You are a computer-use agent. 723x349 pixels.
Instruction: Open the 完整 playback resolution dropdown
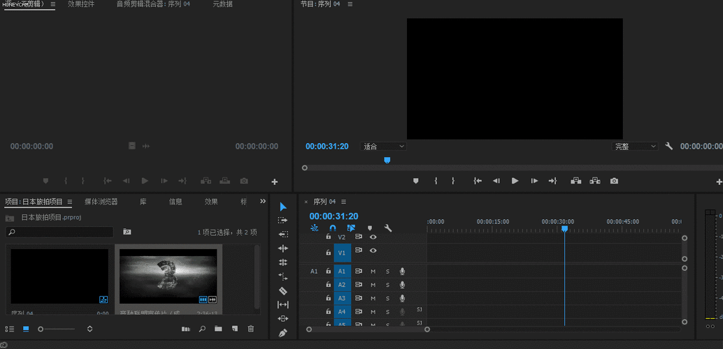pyautogui.click(x=635, y=147)
